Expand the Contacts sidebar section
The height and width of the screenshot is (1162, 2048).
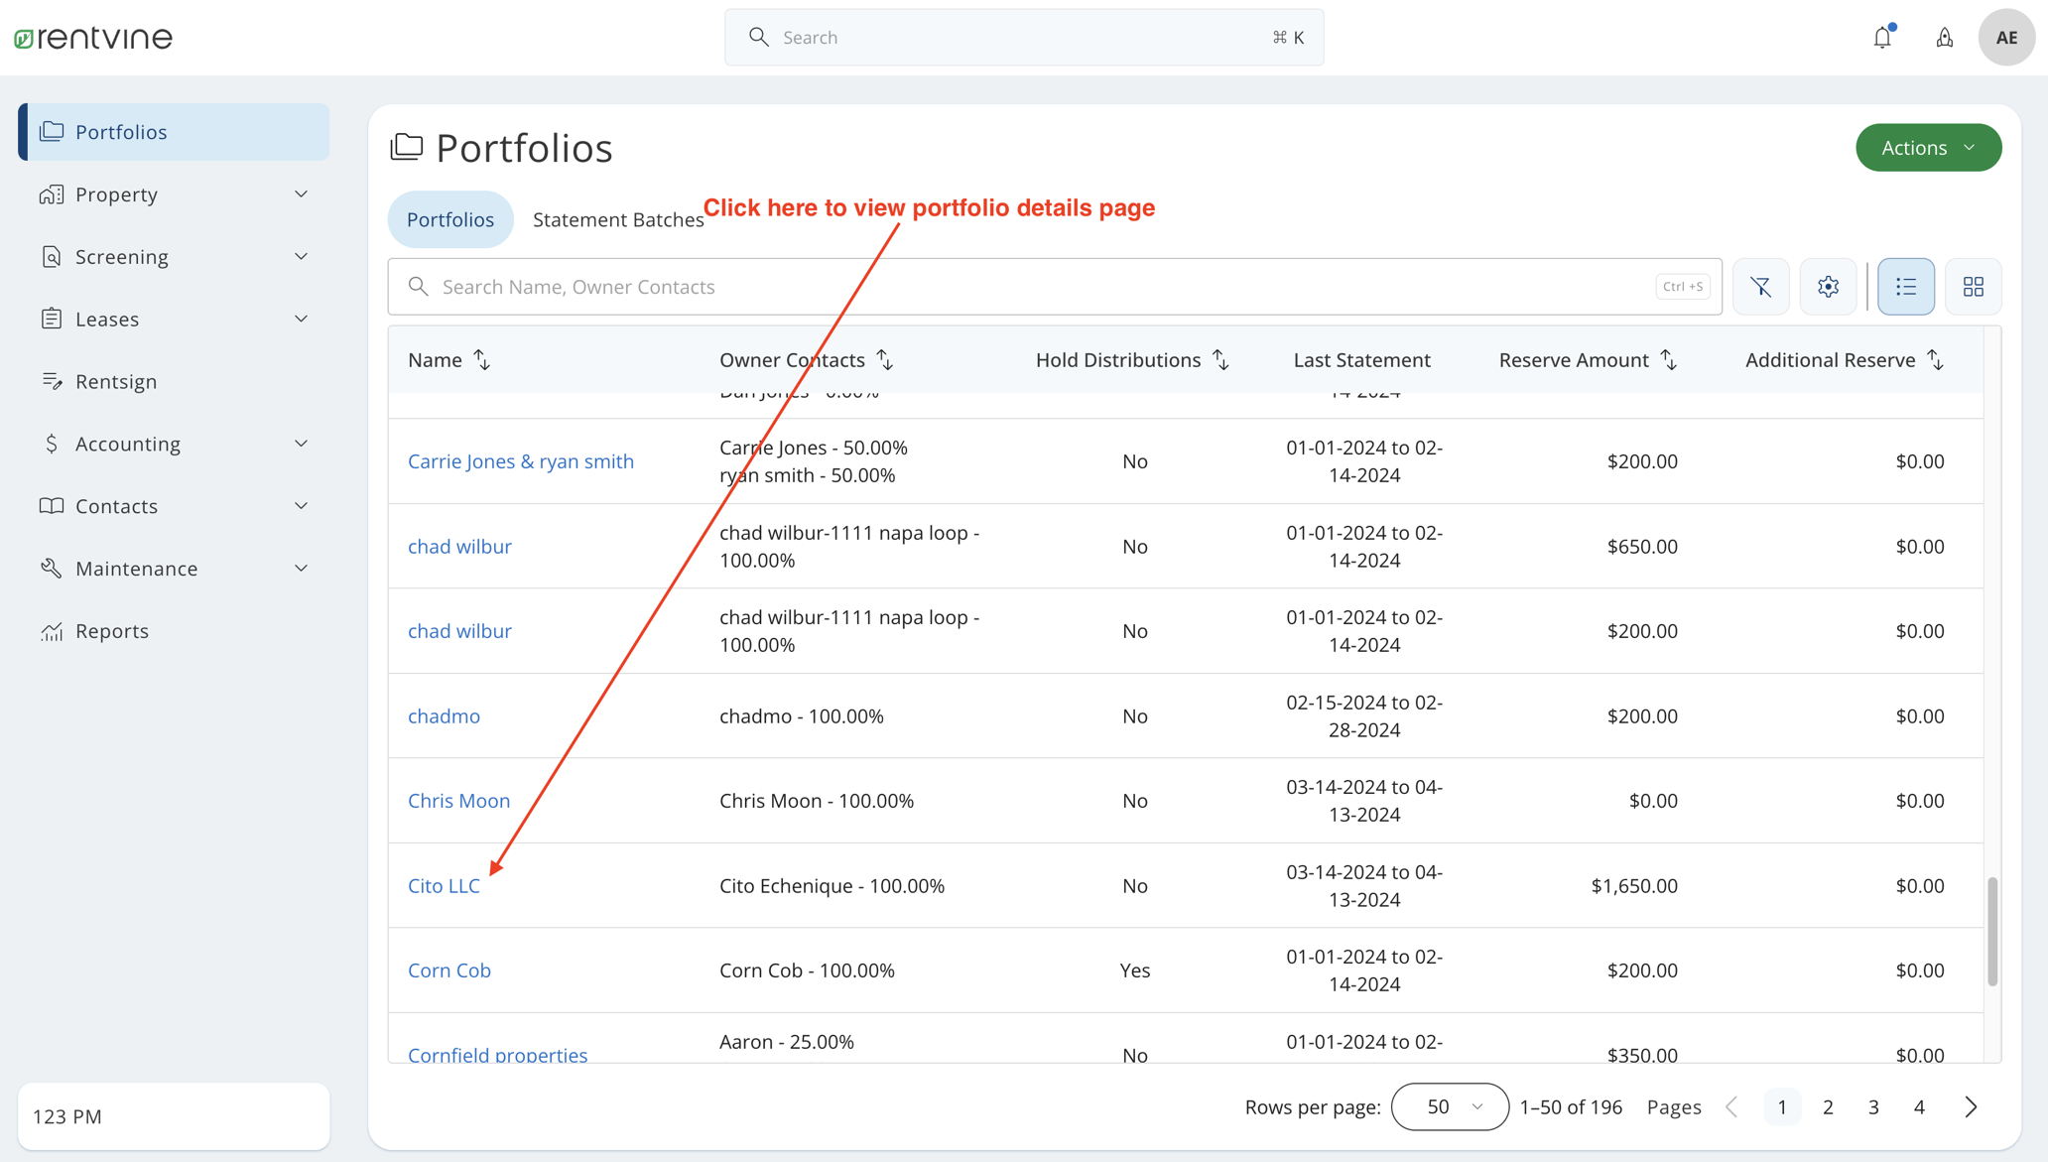(x=115, y=505)
